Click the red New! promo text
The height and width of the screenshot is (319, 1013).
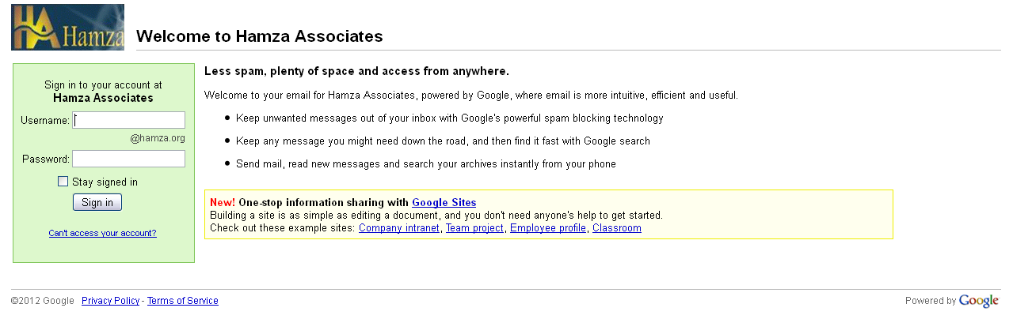[x=223, y=203]
